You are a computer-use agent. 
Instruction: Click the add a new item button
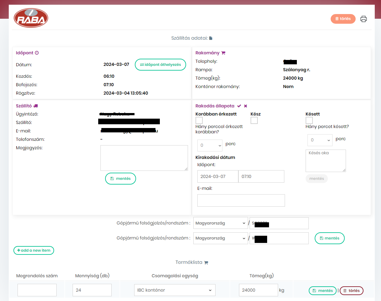point(34,250)
